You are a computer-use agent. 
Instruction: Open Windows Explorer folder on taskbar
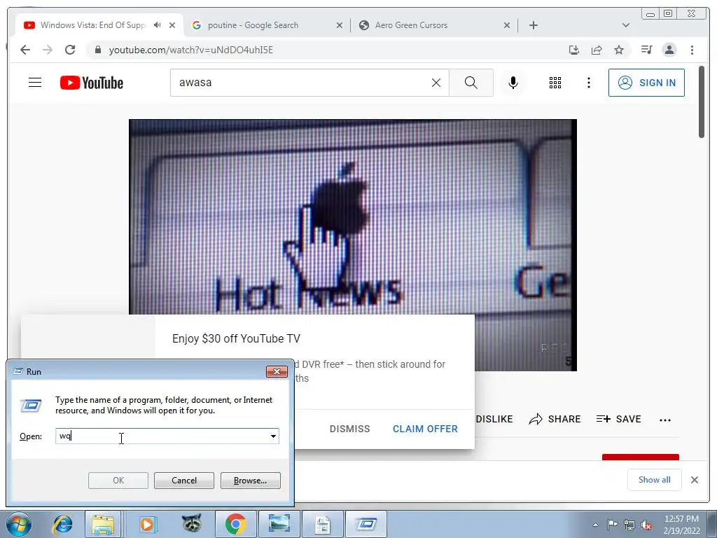104,524
